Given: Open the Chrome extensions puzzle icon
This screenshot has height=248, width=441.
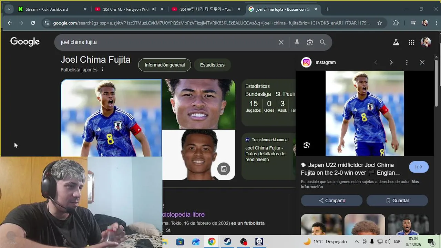Looking at the screenshot, I should tap(396, 23).
